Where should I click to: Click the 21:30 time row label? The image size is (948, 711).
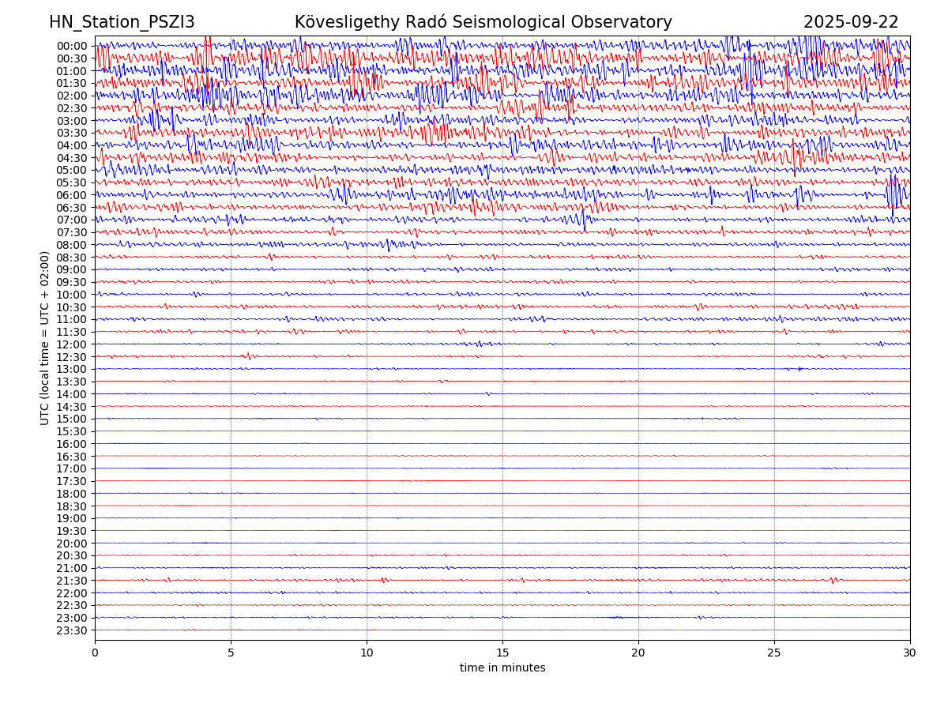click(72, 581)
